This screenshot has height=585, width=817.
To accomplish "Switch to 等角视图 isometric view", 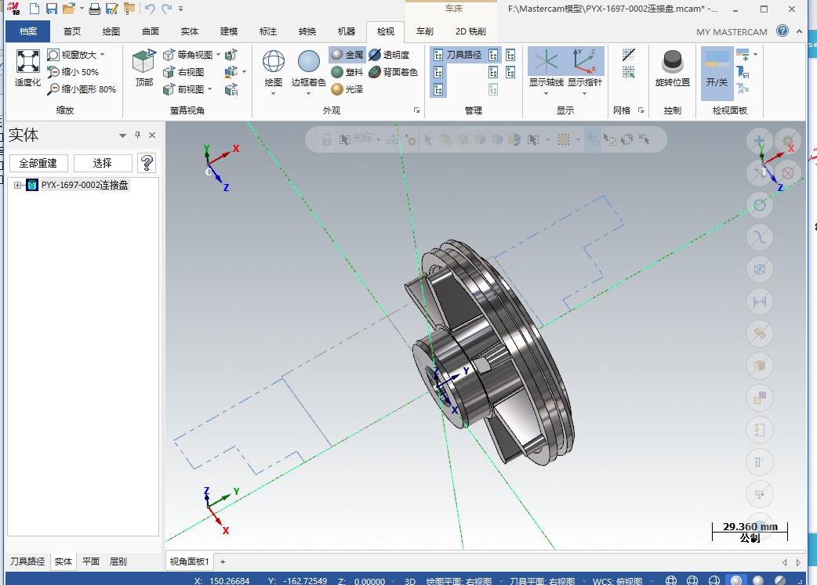I will click(187, 55).
